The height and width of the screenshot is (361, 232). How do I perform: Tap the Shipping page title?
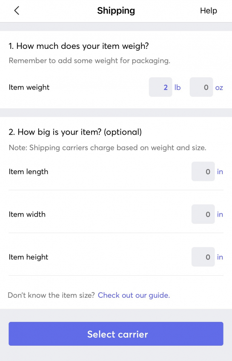[x=116, y=11]
